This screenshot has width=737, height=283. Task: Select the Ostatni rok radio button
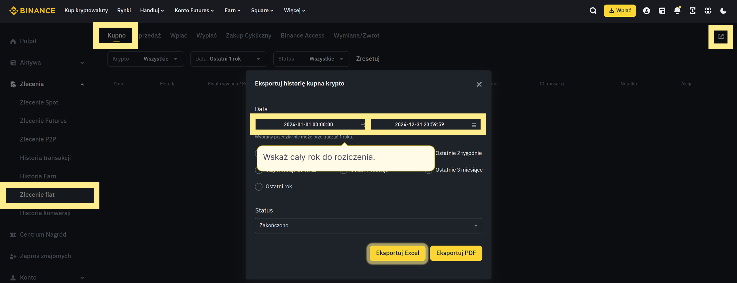259,187
